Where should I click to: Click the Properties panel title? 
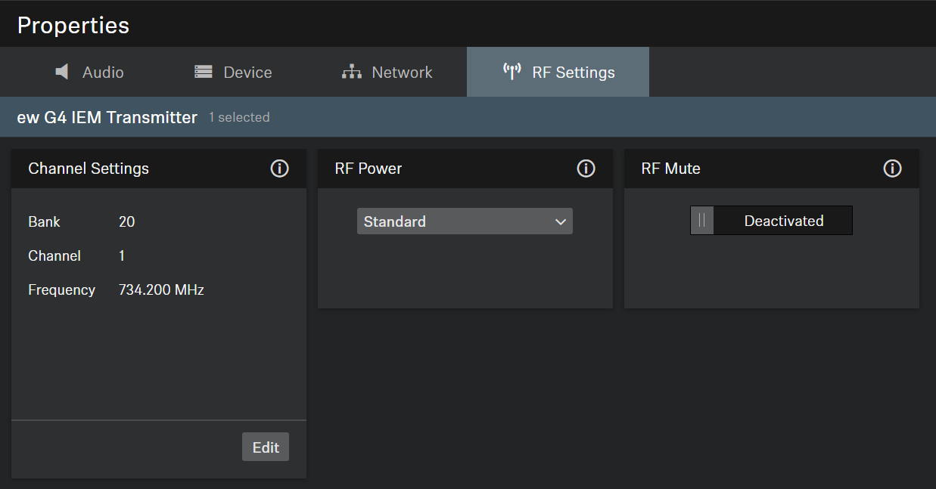[73, 25]
